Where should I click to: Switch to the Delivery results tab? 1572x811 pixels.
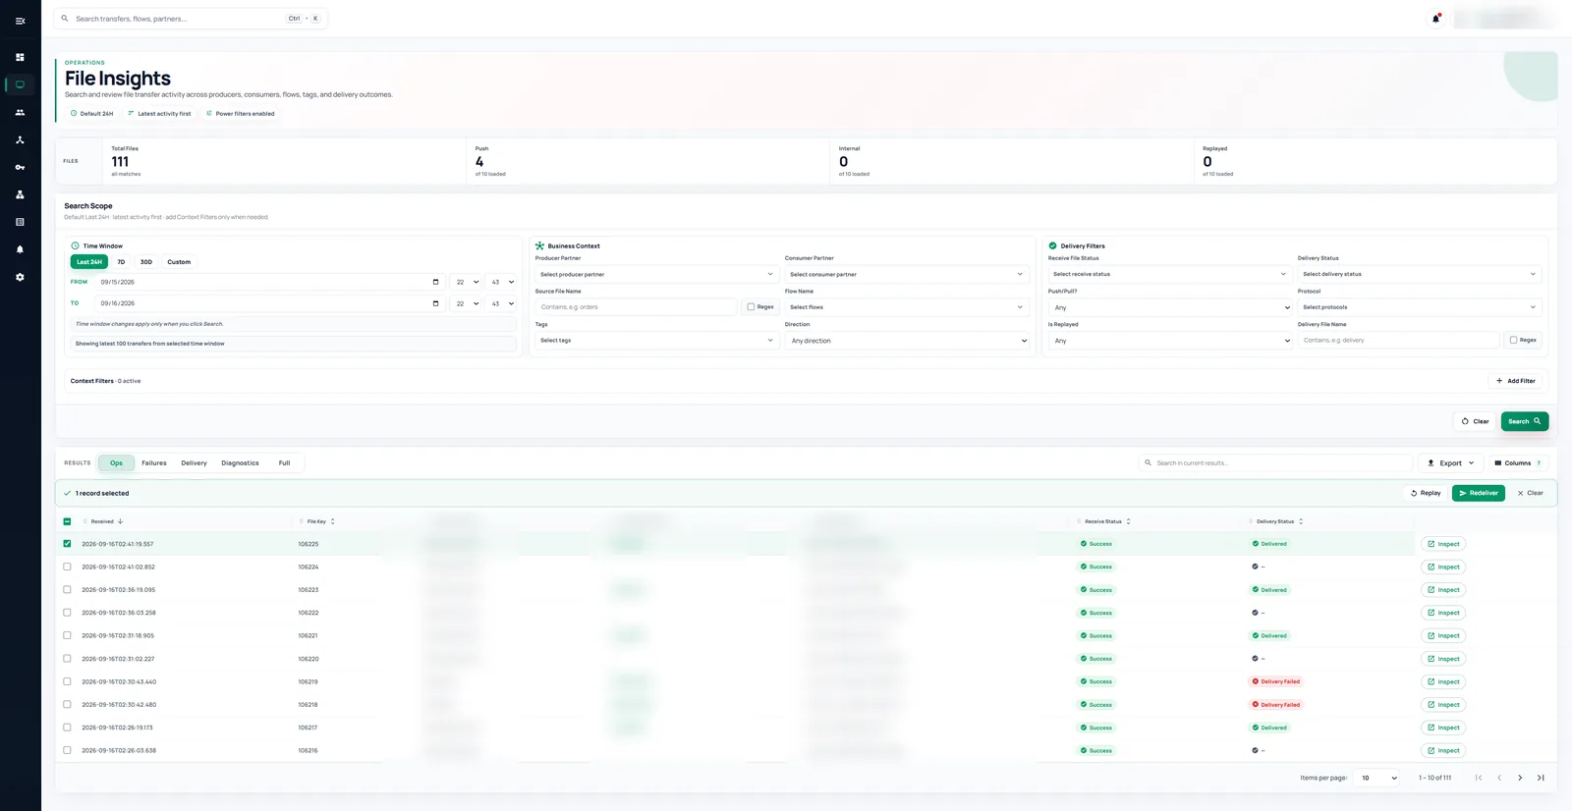[194, 463]
